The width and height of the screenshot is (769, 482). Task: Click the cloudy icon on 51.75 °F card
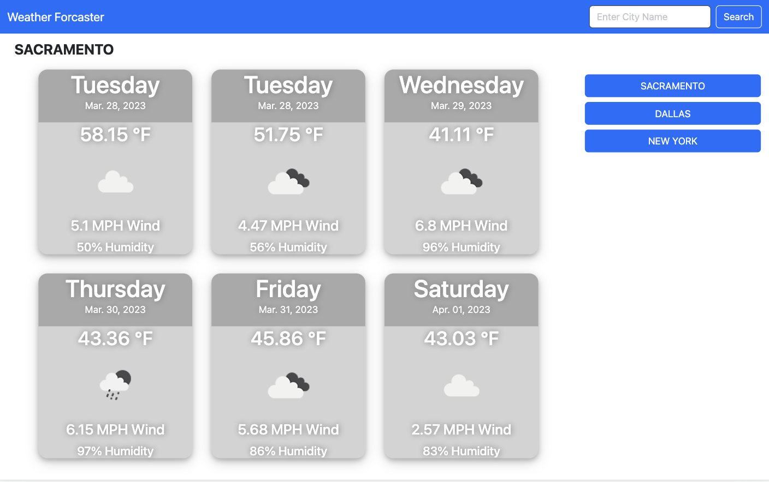coord(288,182)
